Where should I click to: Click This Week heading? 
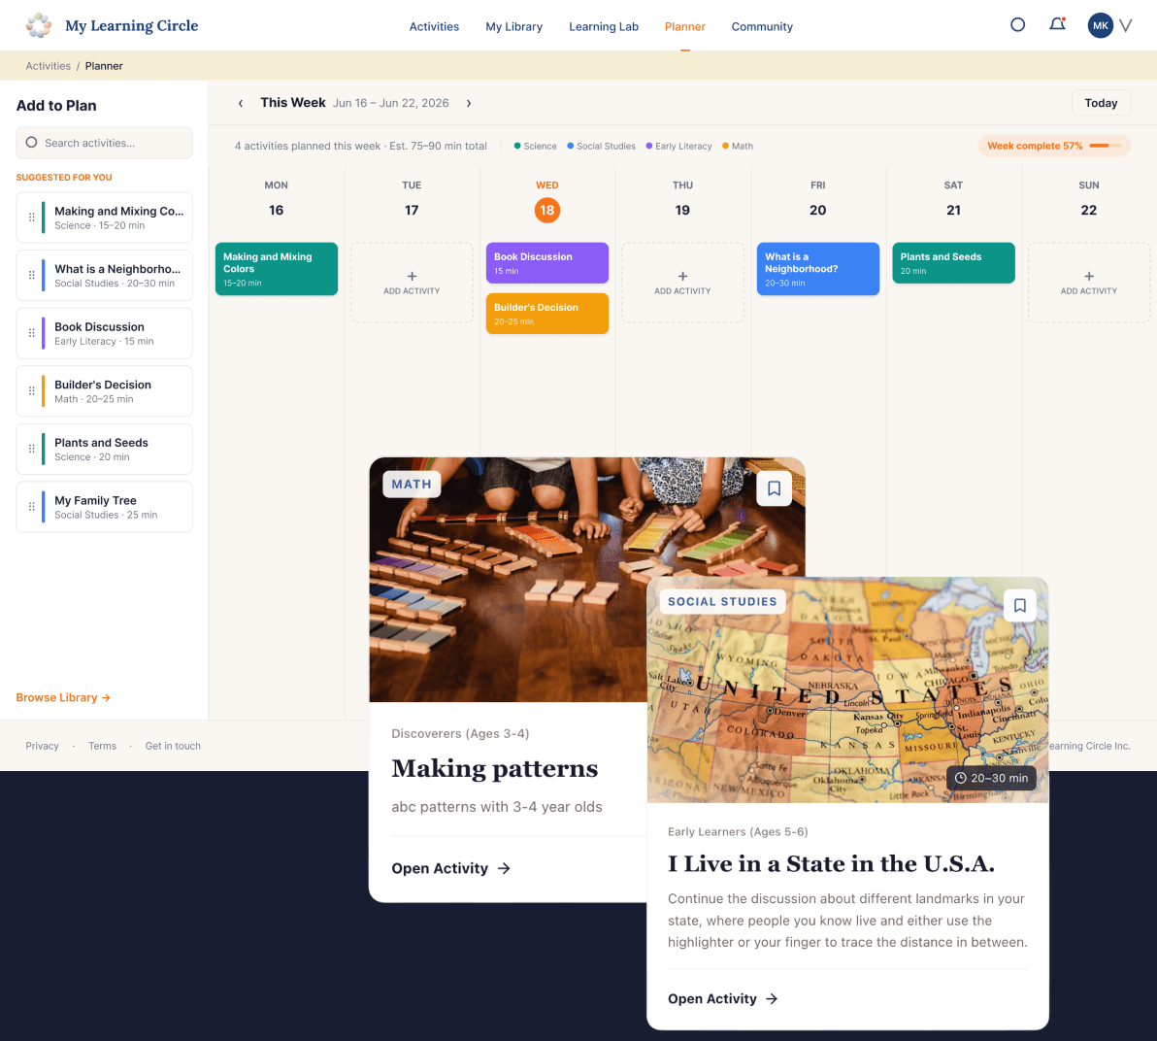(293, 103)
